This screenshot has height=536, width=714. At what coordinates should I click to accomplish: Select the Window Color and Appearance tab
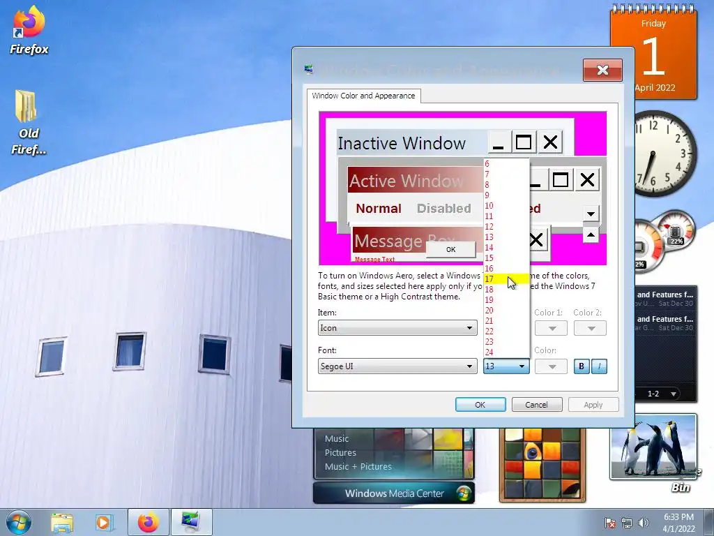click(363, 96)
